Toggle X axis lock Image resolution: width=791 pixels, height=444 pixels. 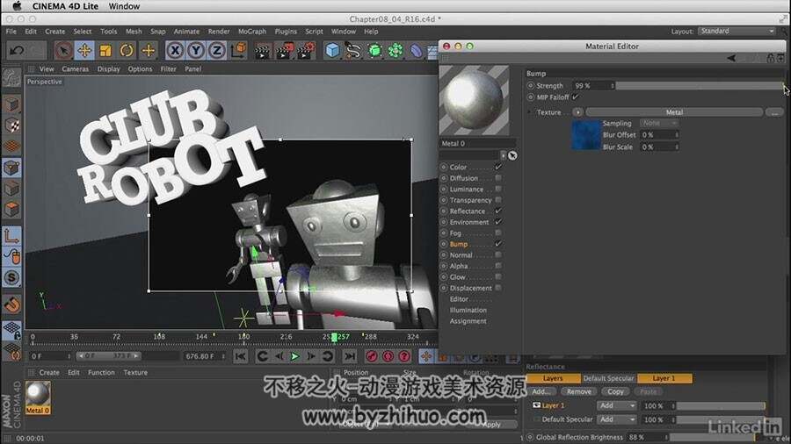175,50
